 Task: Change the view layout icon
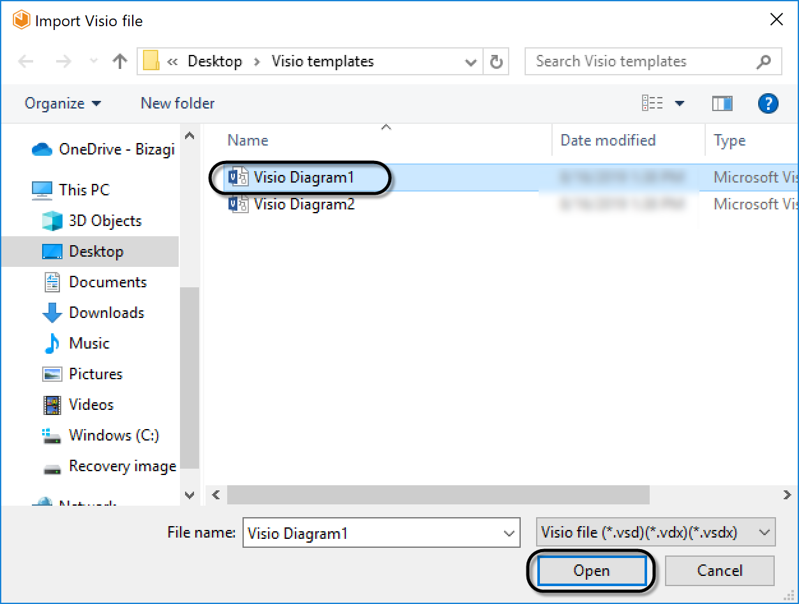(x=652, y=103)
